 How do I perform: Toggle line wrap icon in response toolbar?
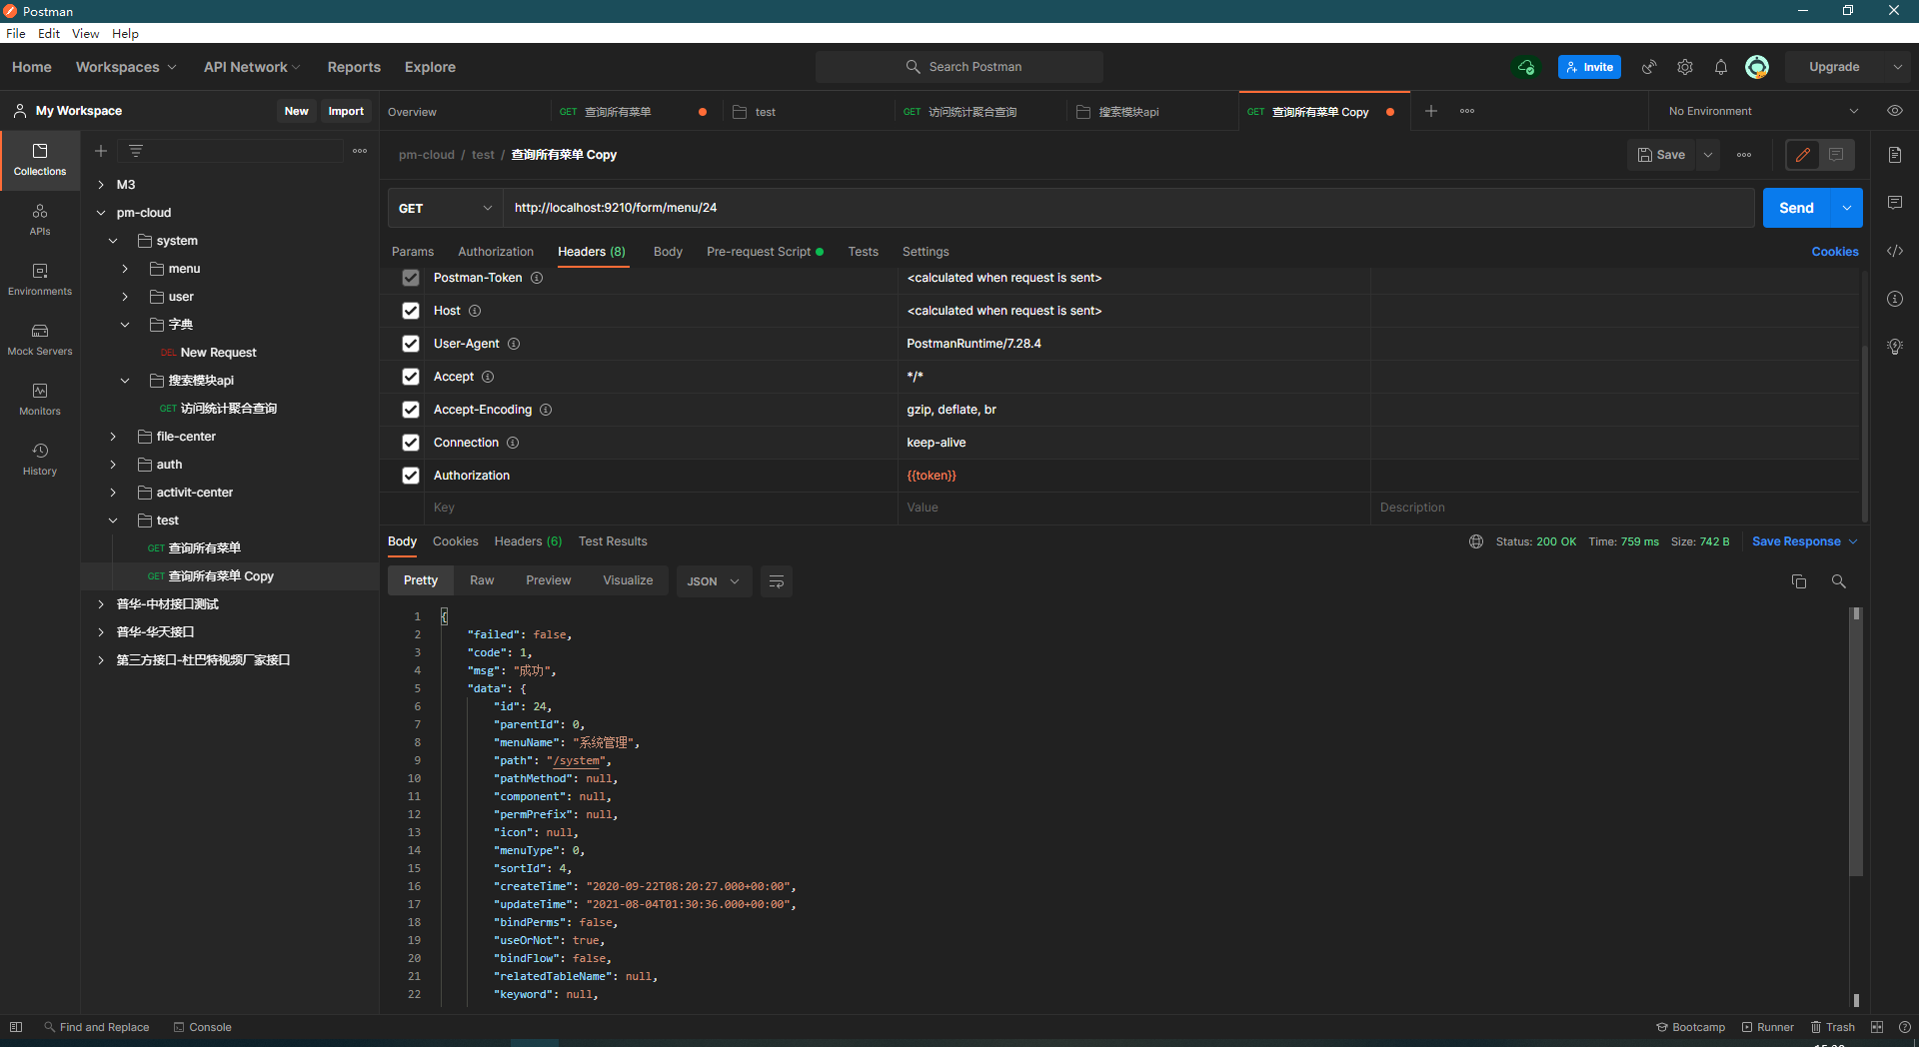pyautogui.click(x=777, y=581)
